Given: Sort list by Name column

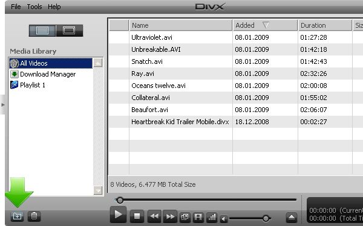Looking at the screenshot, I should [x=180, y=25].
